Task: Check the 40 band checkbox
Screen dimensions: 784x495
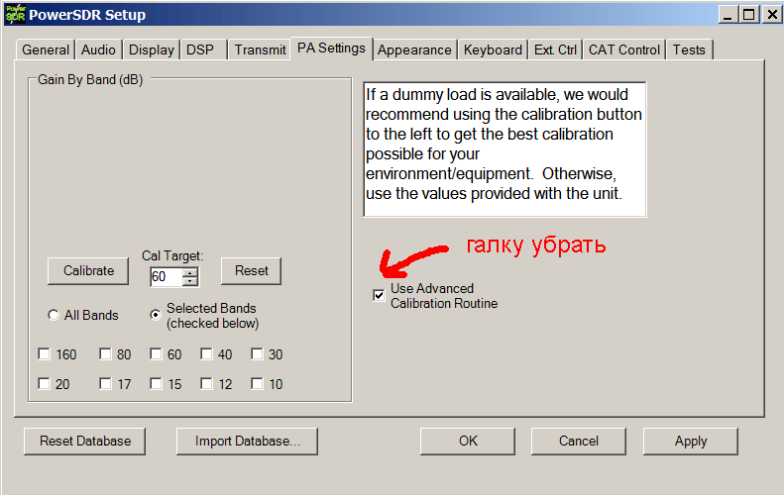Action: tap(207, 354)
